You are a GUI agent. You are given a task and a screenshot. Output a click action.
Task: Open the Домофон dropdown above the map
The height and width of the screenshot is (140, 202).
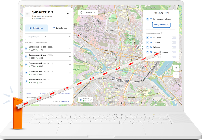(x=88, y=12)
